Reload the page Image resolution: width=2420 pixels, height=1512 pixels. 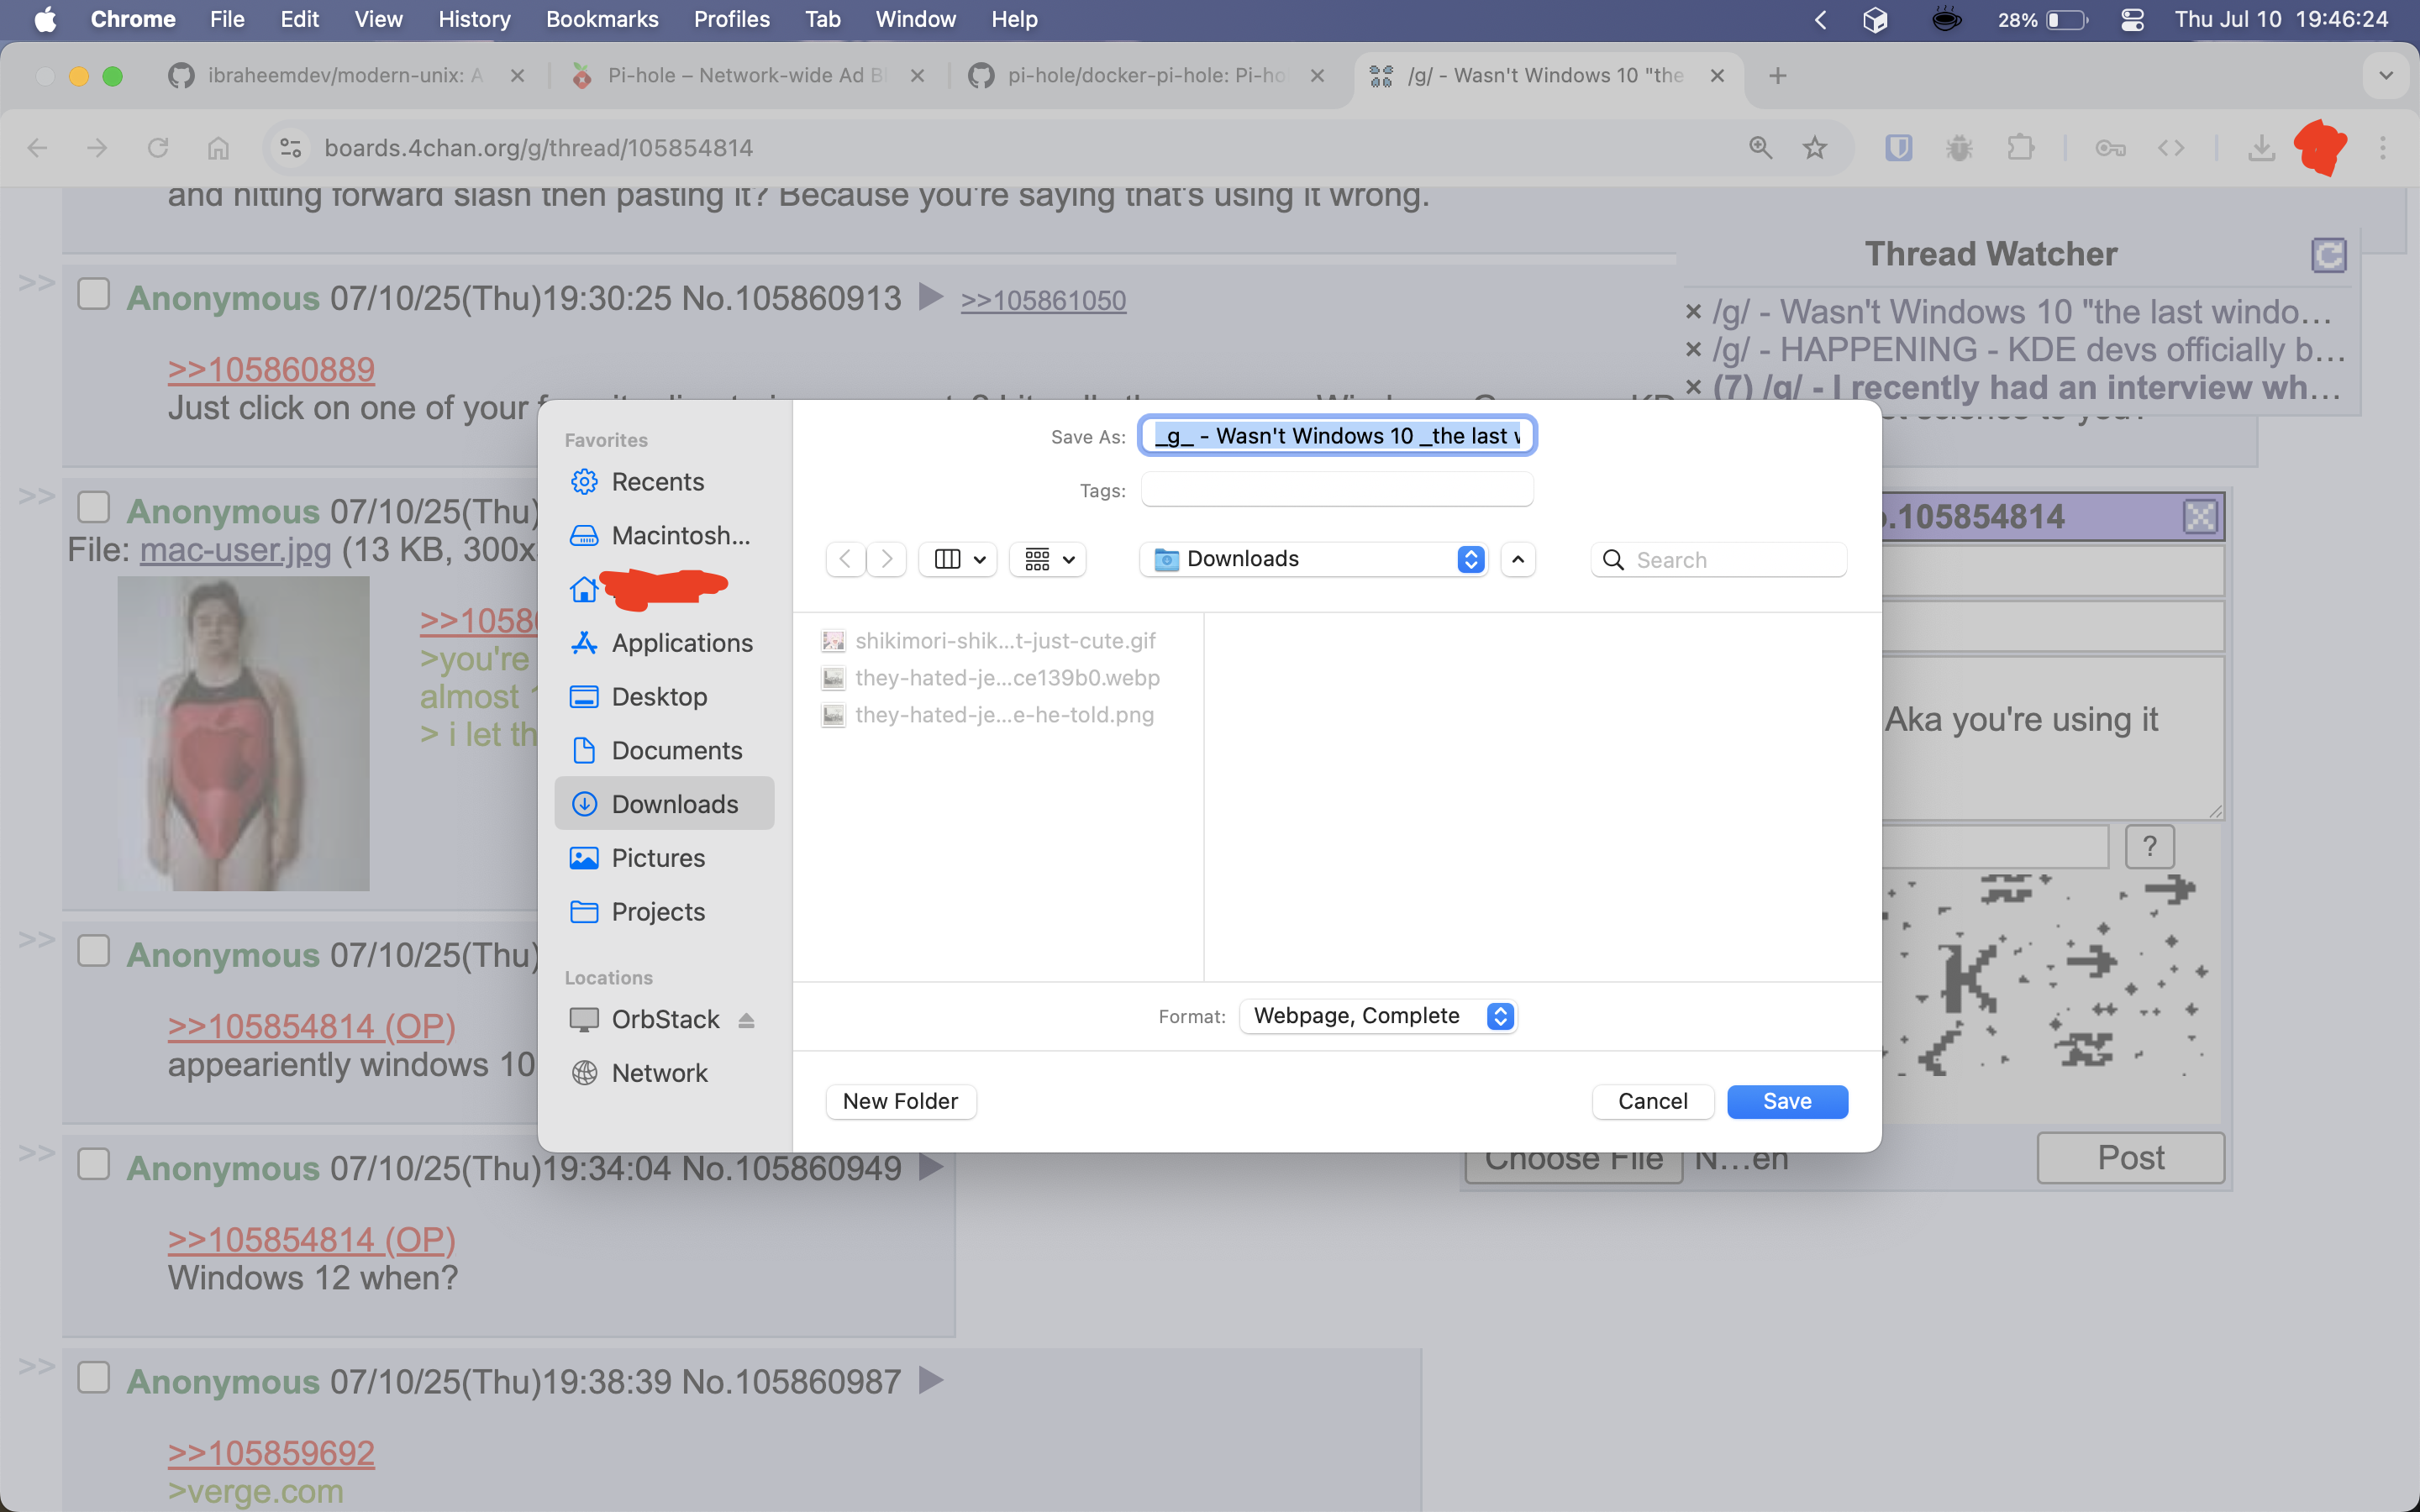pos(158,148)
